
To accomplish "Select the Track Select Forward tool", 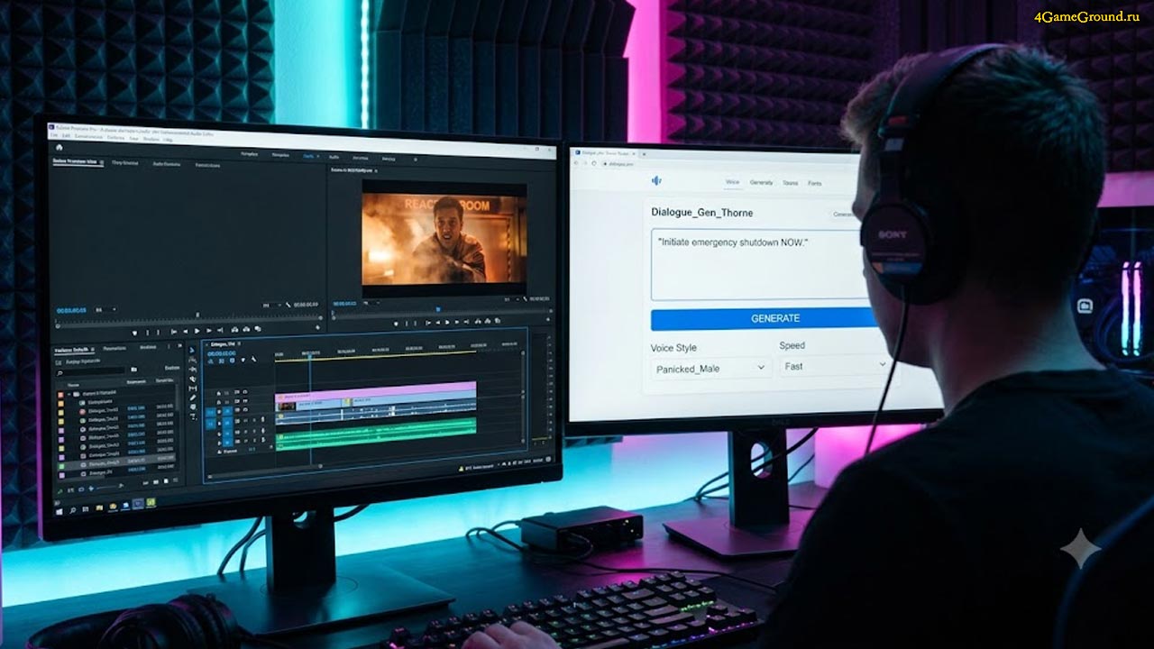I will [x=192, y=361].
